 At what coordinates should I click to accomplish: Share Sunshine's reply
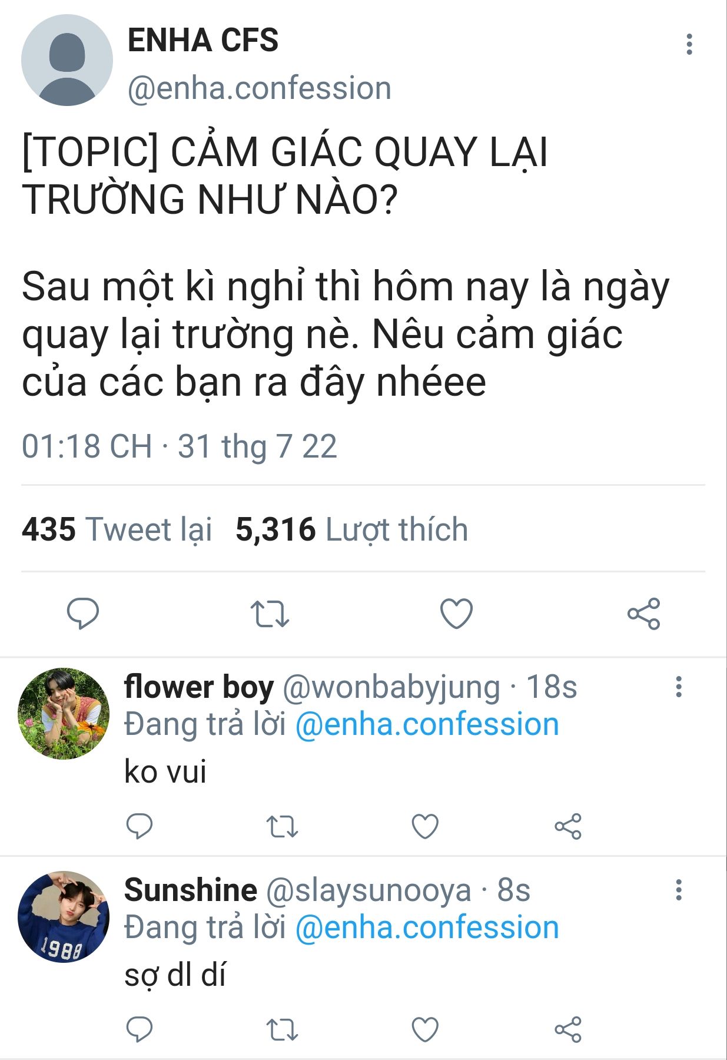(568, 1029)
